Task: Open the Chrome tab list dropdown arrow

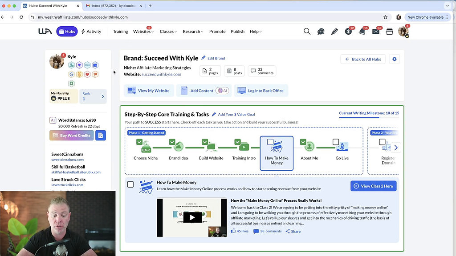Action: (447, 5)
